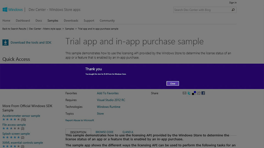Screen dimensions: 264x148
Task: Switch to the BROWSE CODE tab
Action: [x=104, y=132]
